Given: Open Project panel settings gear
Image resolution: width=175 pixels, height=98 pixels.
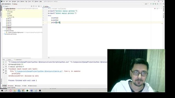Looking at the screenshot, I should click(39, 6).
